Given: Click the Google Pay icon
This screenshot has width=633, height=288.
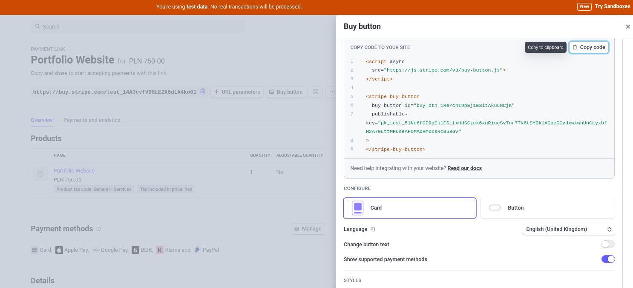Looking at the screenshot, I should click(x=96, y=250).
